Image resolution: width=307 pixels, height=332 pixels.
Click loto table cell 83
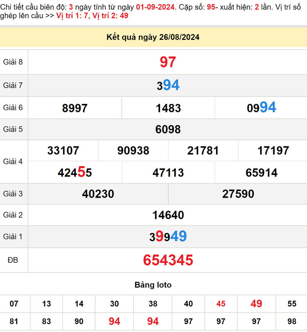47,321
